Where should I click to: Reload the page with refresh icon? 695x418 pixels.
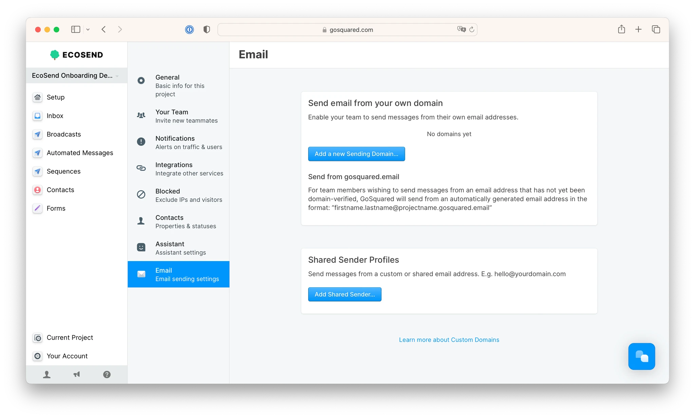(x=472, y=30)
